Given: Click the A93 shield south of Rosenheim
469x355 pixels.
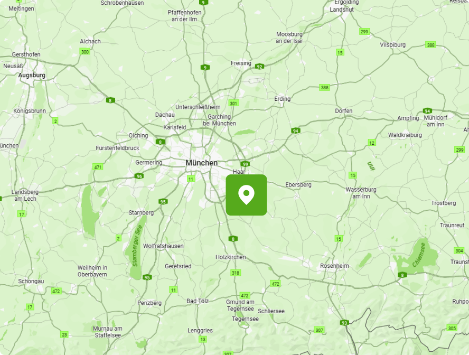Looking at the screenshot, I should (x=344, y=323).
